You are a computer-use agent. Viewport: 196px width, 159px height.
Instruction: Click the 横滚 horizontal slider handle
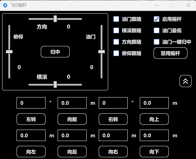pos(55,84)
